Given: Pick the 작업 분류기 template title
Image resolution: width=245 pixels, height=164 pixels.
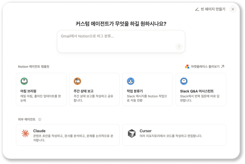Looking at the screenshot, I should [x=135, y=91].
